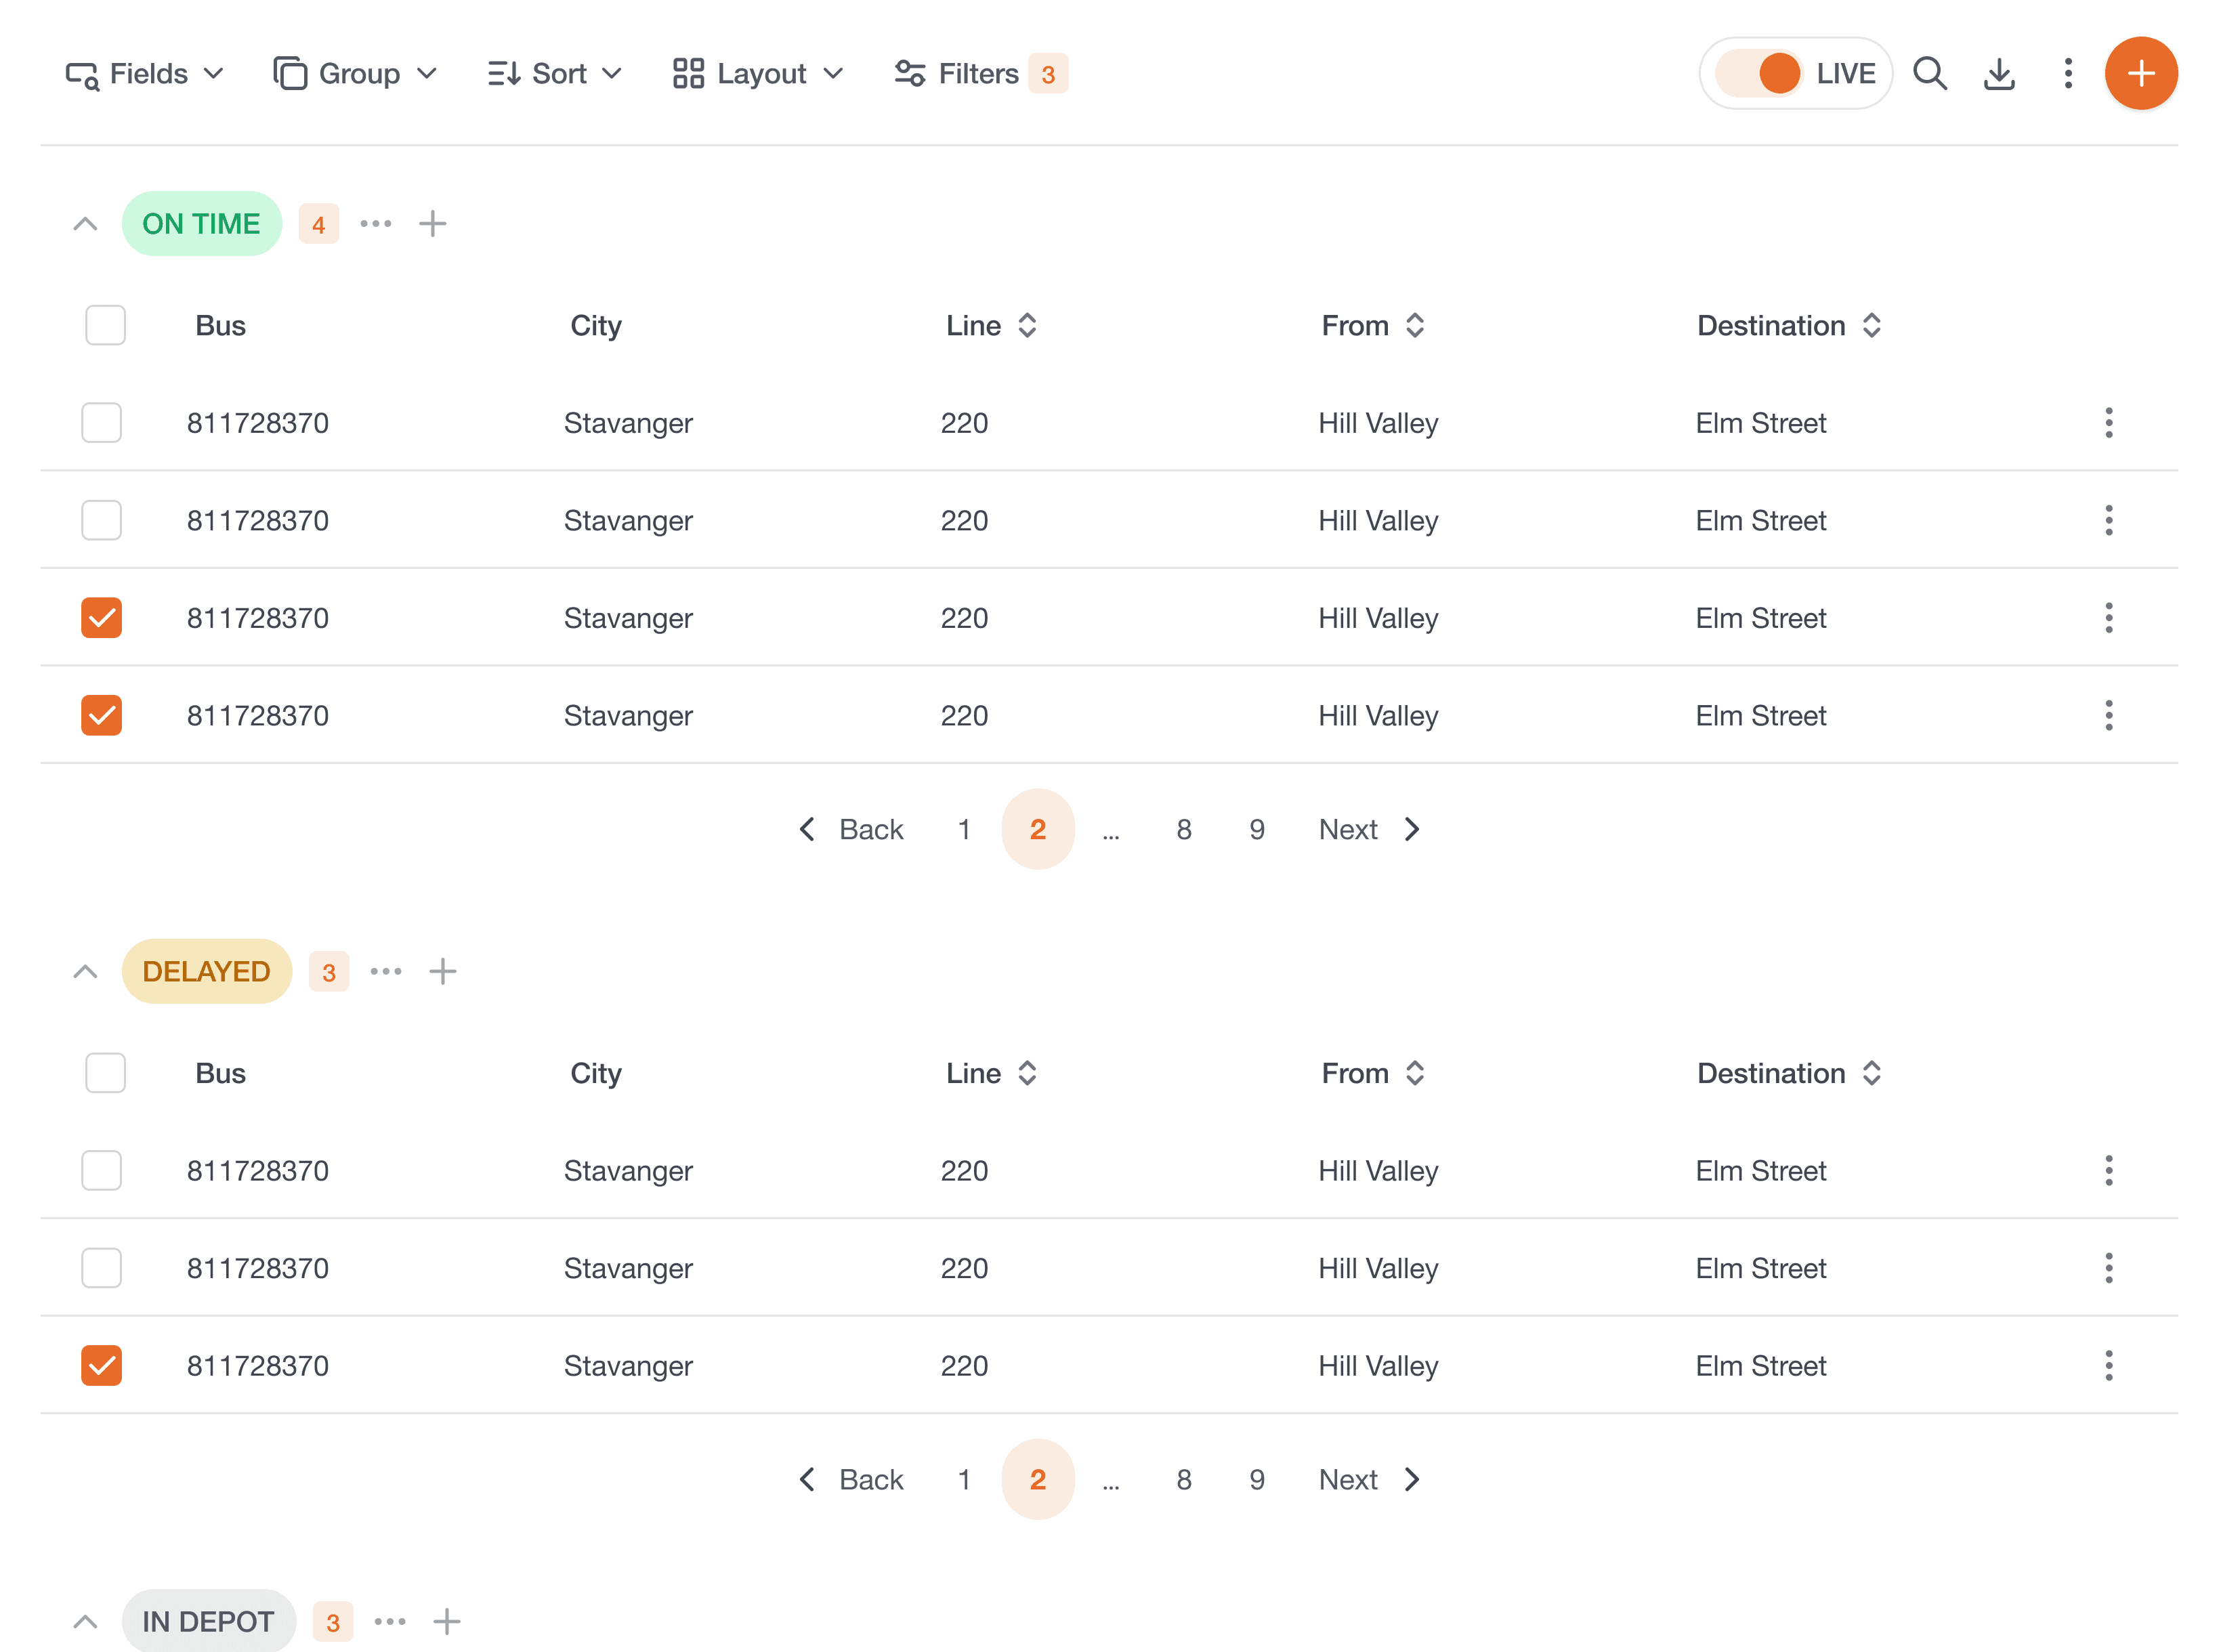Open row menu for first ON TIME row
Viewport: 2219px width, 1652px height.
(x=2108, y=423)
